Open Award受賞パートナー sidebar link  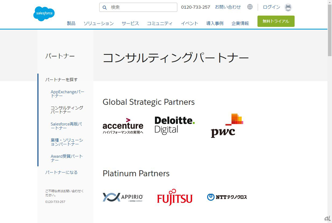[x=67, y=158]
